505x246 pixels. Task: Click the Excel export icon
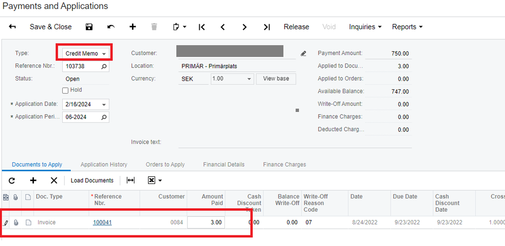pos(152,180)
